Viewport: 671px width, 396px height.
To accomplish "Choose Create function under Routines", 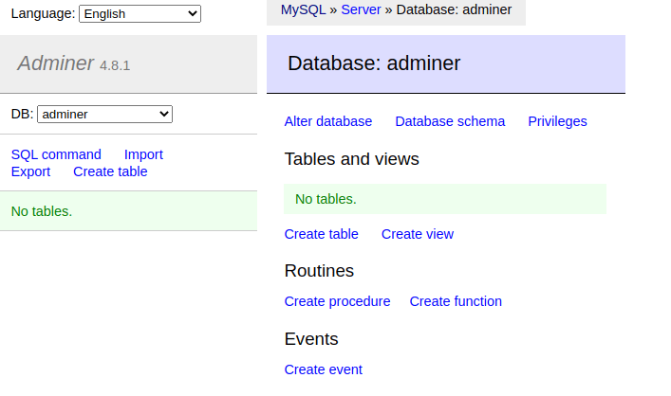I will pos(456,301).
